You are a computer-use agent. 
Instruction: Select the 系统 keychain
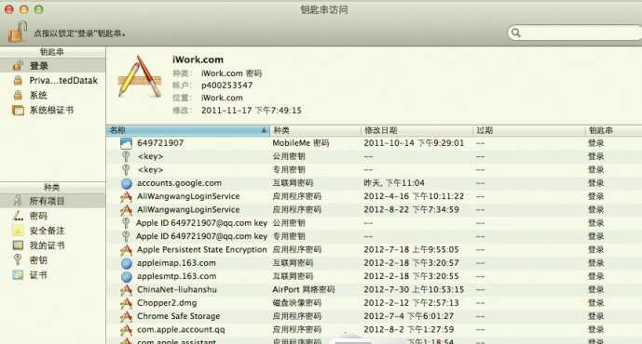point(53,95)
